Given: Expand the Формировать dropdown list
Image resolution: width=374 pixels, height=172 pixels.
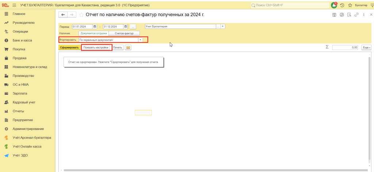Looking at the screenshot, I should coord(140,40).
